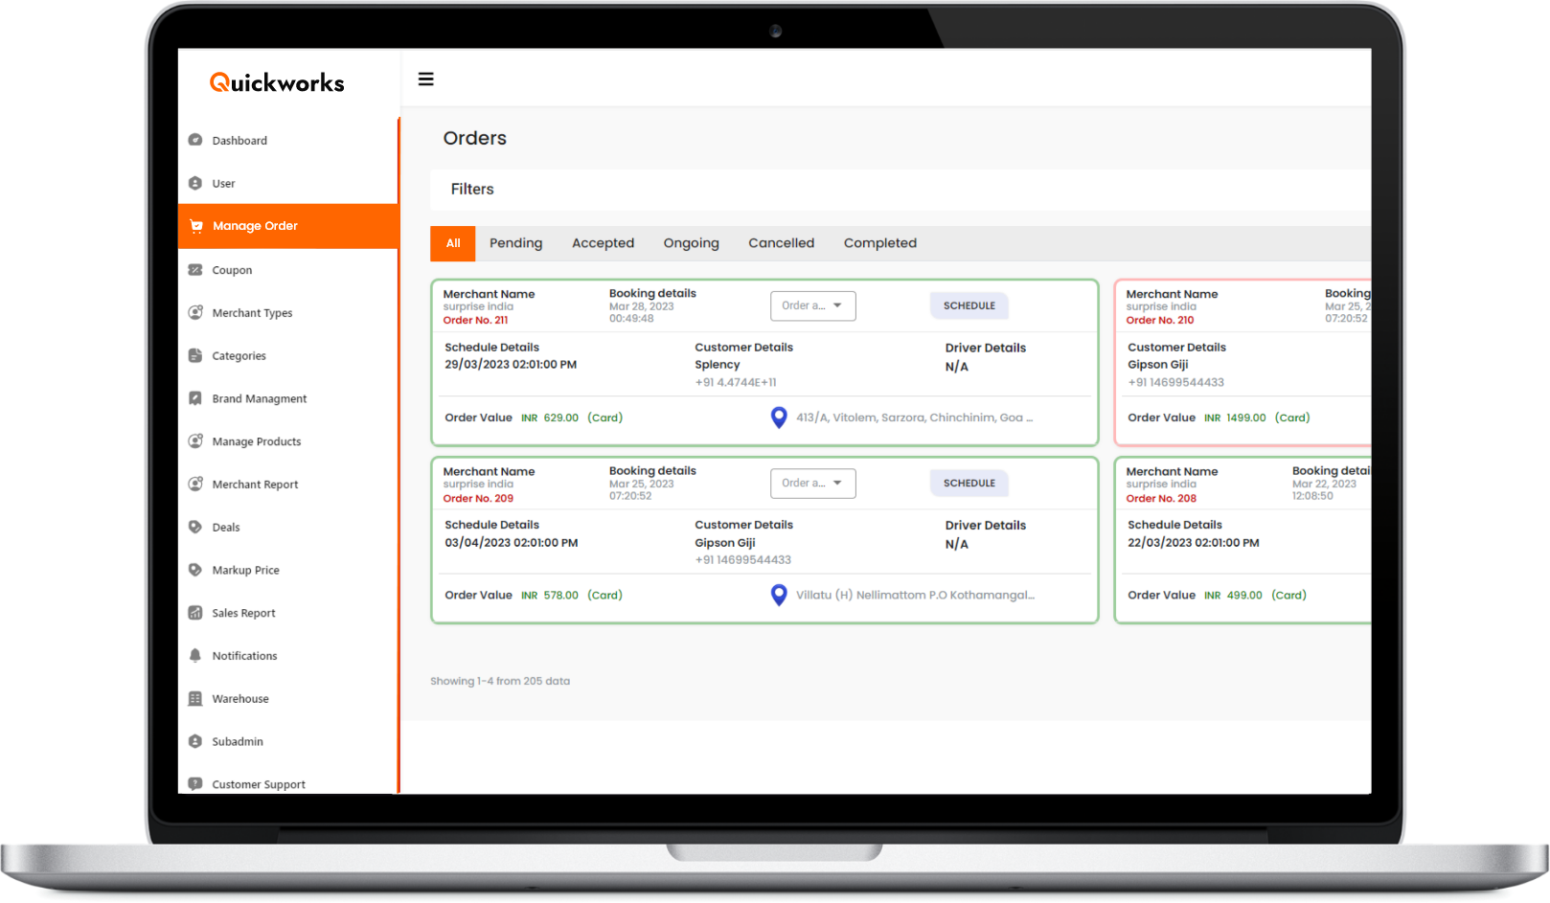
Task: Open order status dropdown for Order No. 211
Action: click(812, 305)
